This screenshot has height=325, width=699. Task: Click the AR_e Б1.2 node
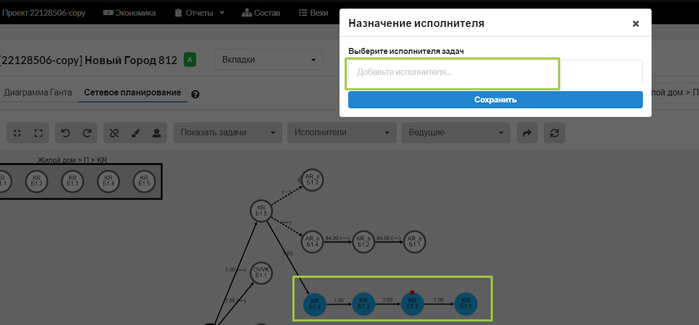(x=363, y=241)
